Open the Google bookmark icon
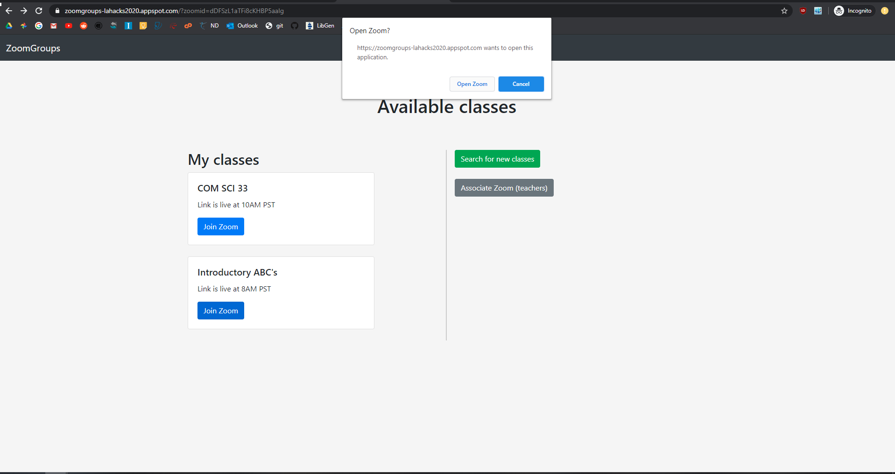 click(39, 26)
